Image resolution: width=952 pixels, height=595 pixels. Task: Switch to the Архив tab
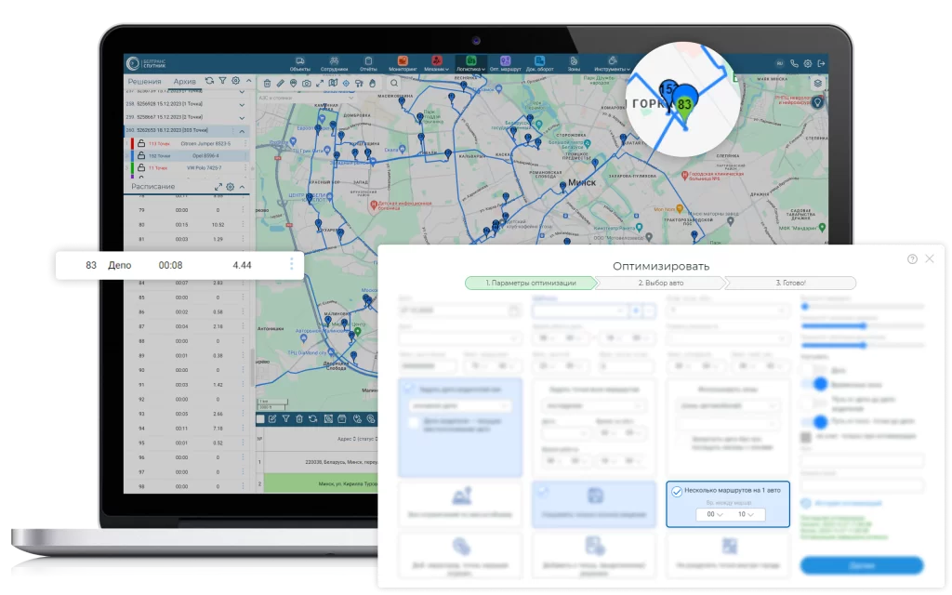(185, 82)
